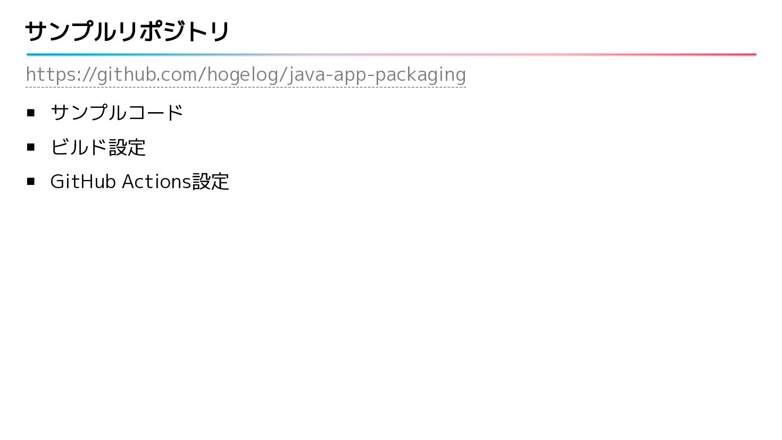
Task: Click the square bullet marker before サンプルコード
Action: [x=31, y=113]
